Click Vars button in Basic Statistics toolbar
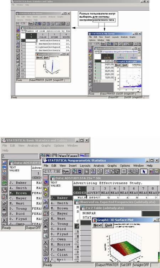160x268 pixels. (x=63, y=156)
